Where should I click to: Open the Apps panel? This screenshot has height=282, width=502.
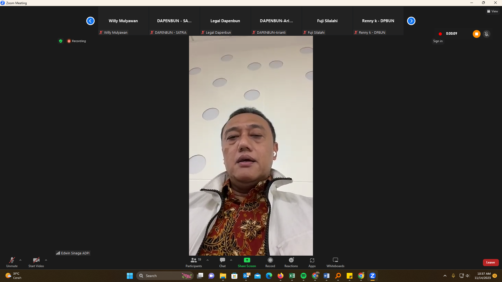312,262
